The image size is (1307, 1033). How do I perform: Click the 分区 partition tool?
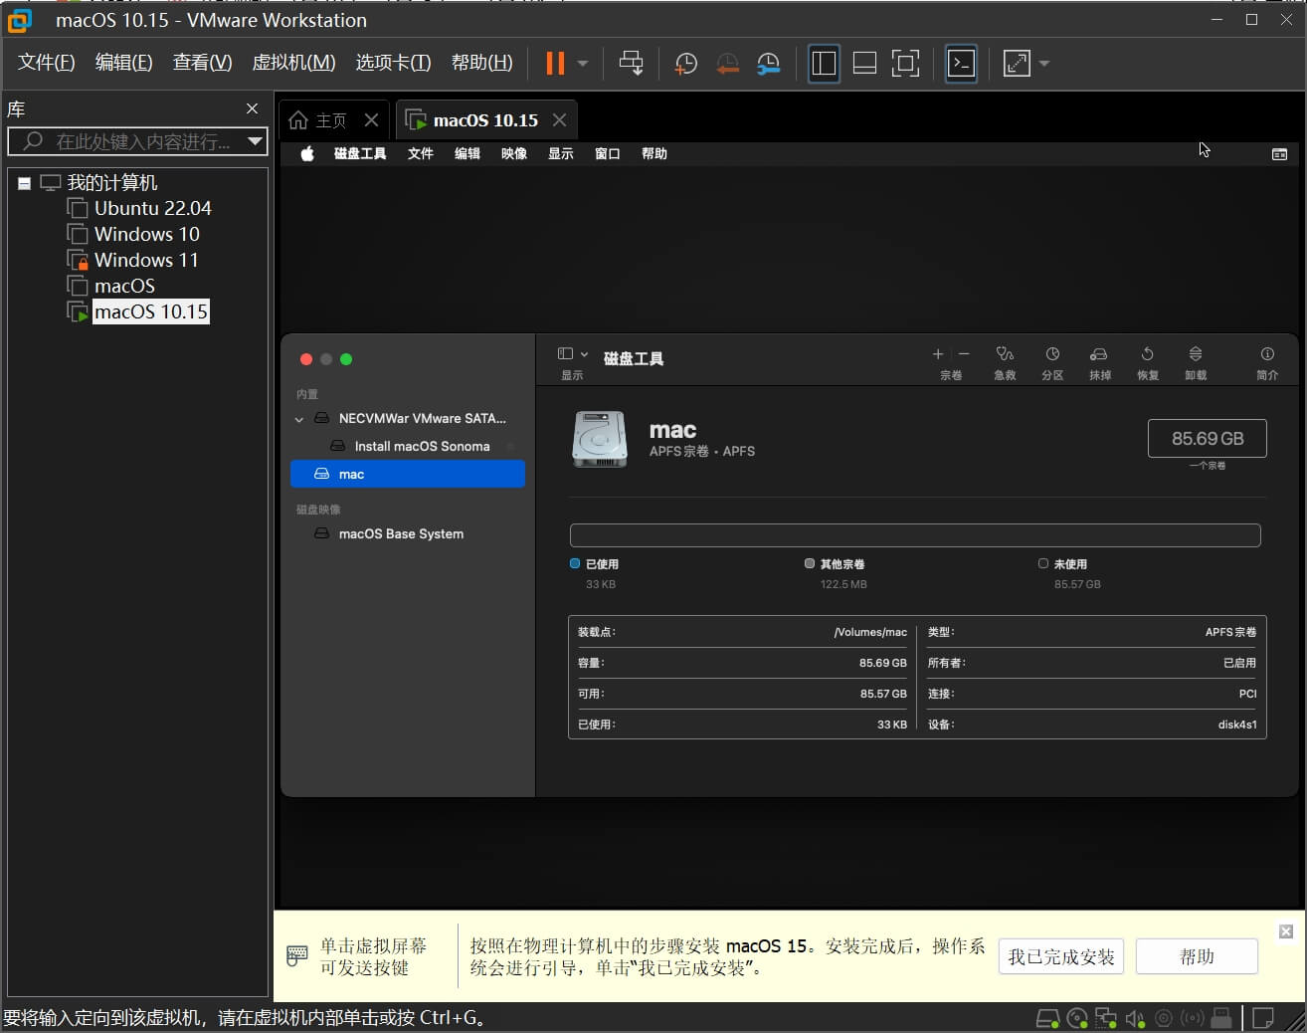[x=1052, y=362]
